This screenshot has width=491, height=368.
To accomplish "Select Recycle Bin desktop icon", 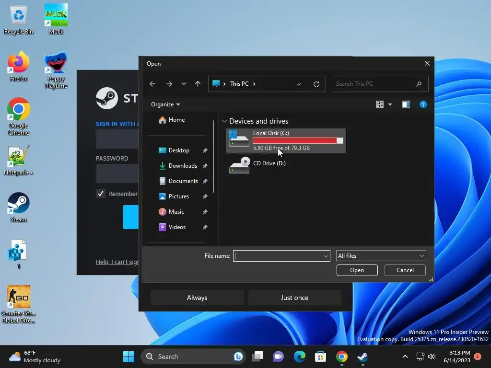I will [x=19, y=20].
